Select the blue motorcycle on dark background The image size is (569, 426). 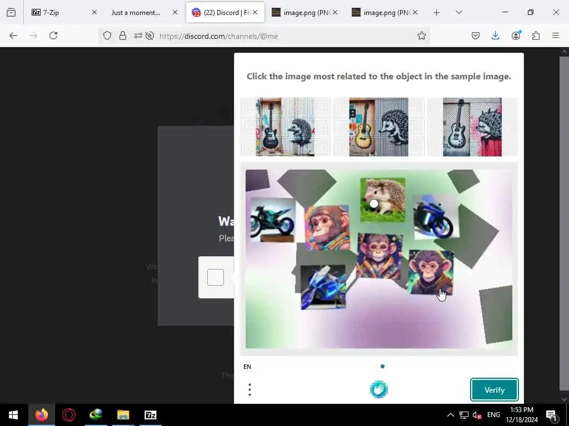323,287
